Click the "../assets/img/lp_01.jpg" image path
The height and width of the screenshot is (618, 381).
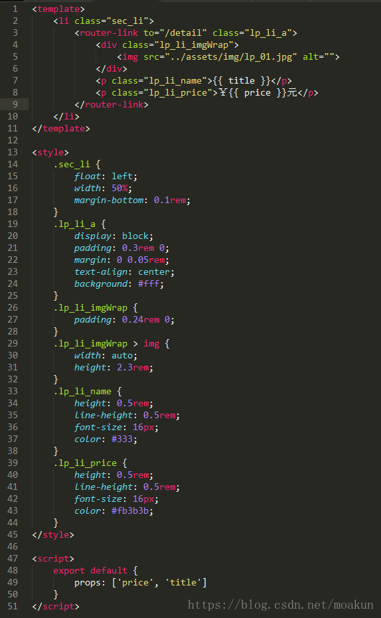[231, 57]
